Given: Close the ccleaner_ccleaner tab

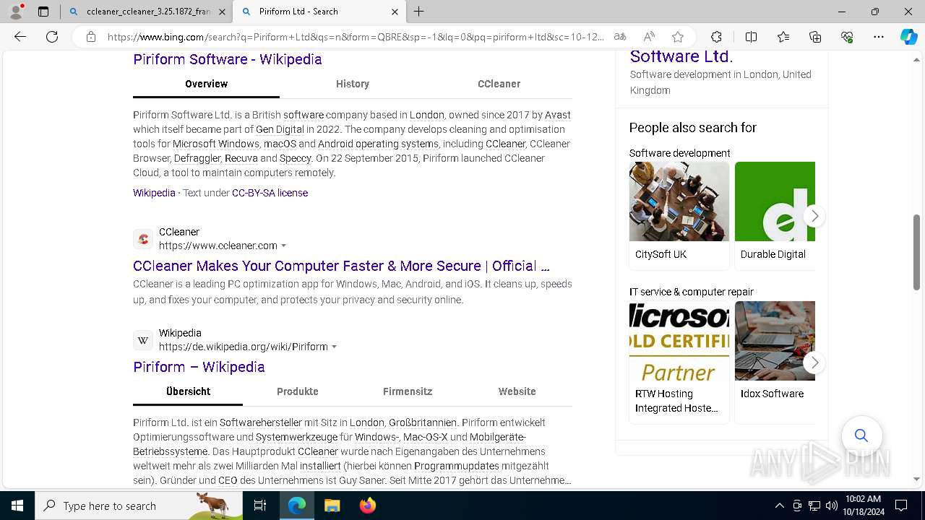Looking at the screenshot, I should pos(222,12).
